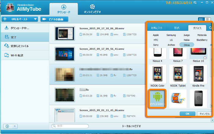Screen dimensions: 214x134
Task: Choose the generic phone preset icon
Action: pos(198,99)
